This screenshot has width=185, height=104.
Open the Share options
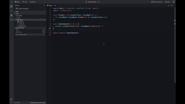(x=33, y=2)
